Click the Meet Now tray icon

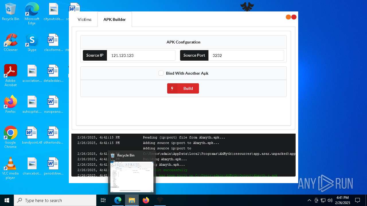point(316,200)
